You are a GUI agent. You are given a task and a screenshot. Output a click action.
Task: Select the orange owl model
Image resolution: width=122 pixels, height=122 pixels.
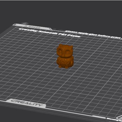pos(65,56)
